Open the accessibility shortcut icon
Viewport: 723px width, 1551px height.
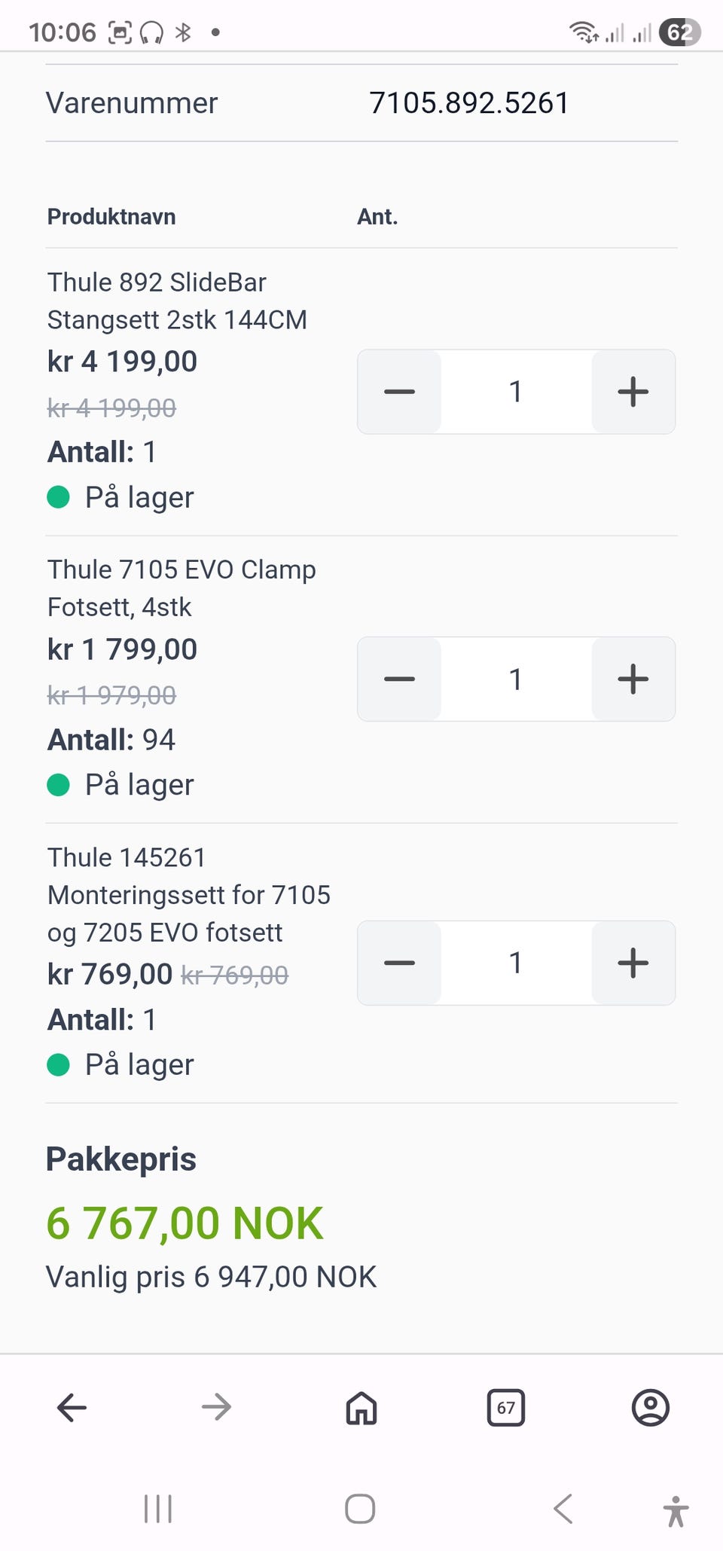point(676,1510)
